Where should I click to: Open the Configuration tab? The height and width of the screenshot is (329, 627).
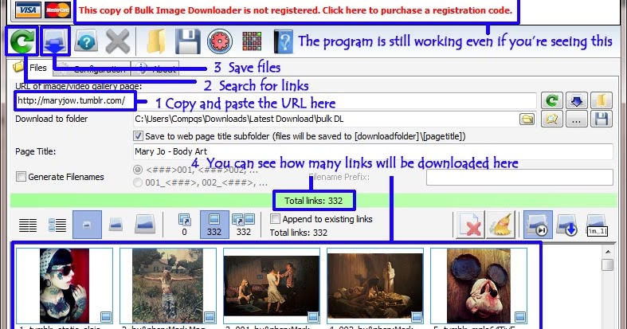(x=92, y=69)
